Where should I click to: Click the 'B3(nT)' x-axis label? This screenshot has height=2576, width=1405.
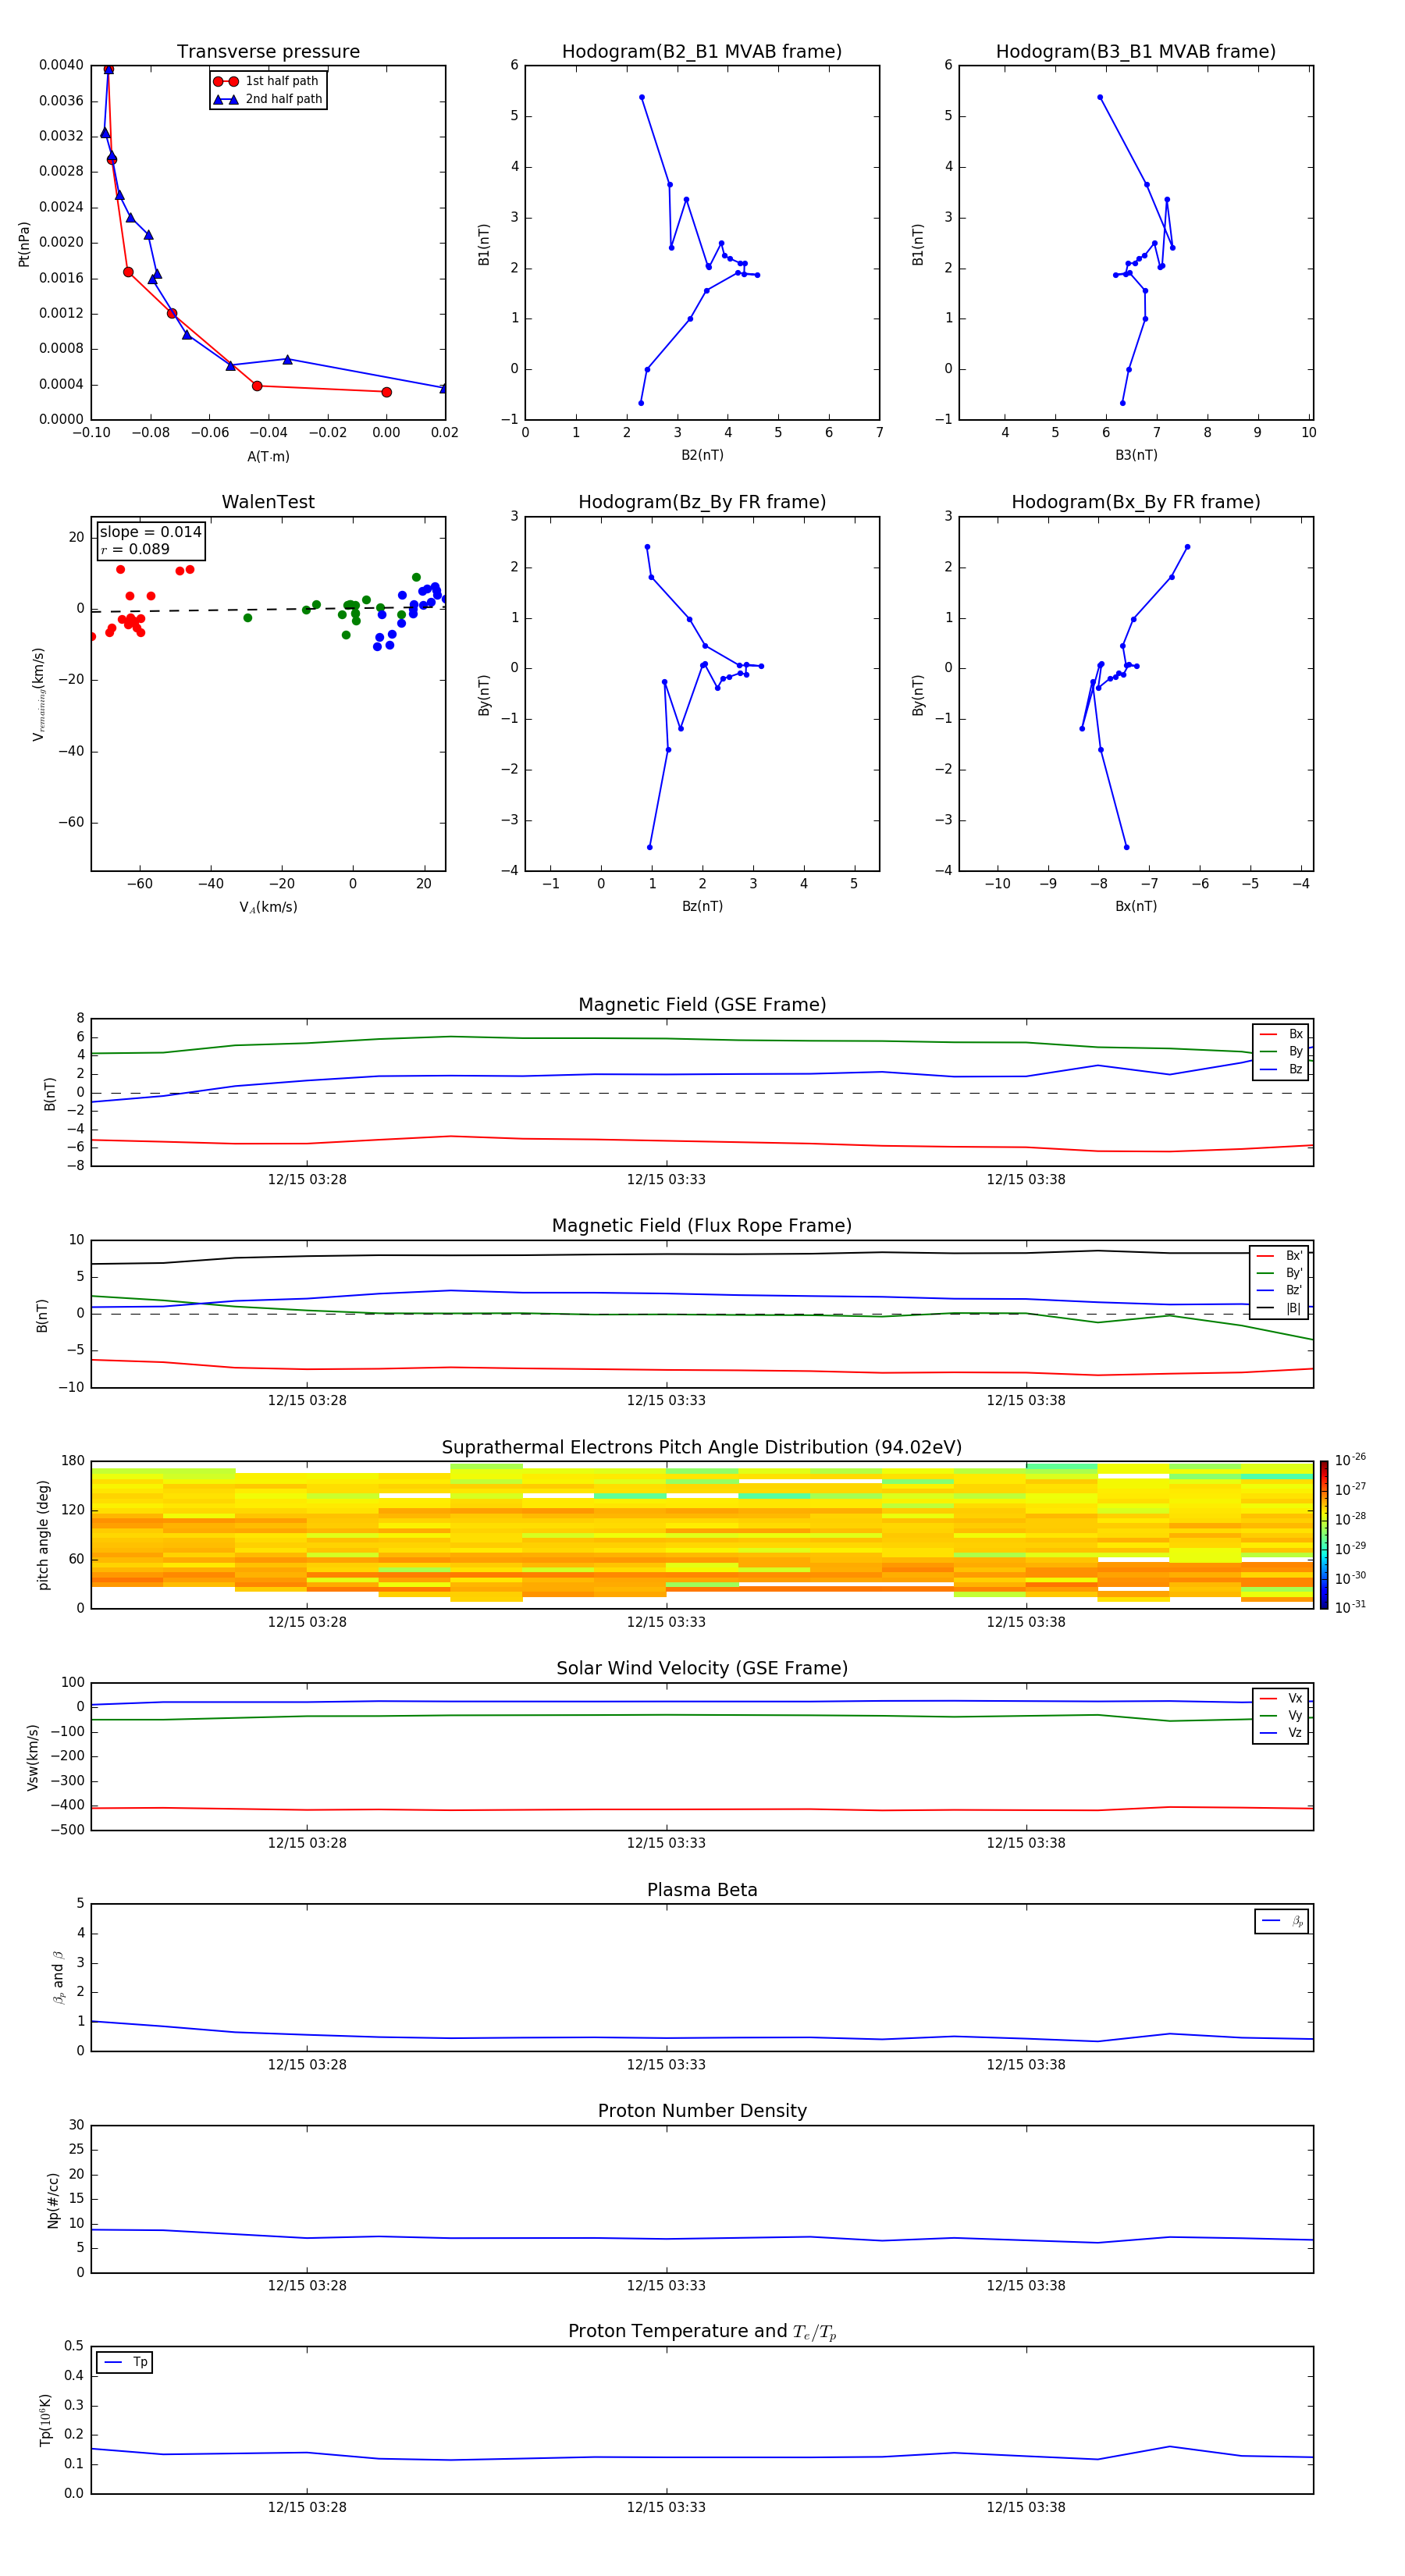1136,455
